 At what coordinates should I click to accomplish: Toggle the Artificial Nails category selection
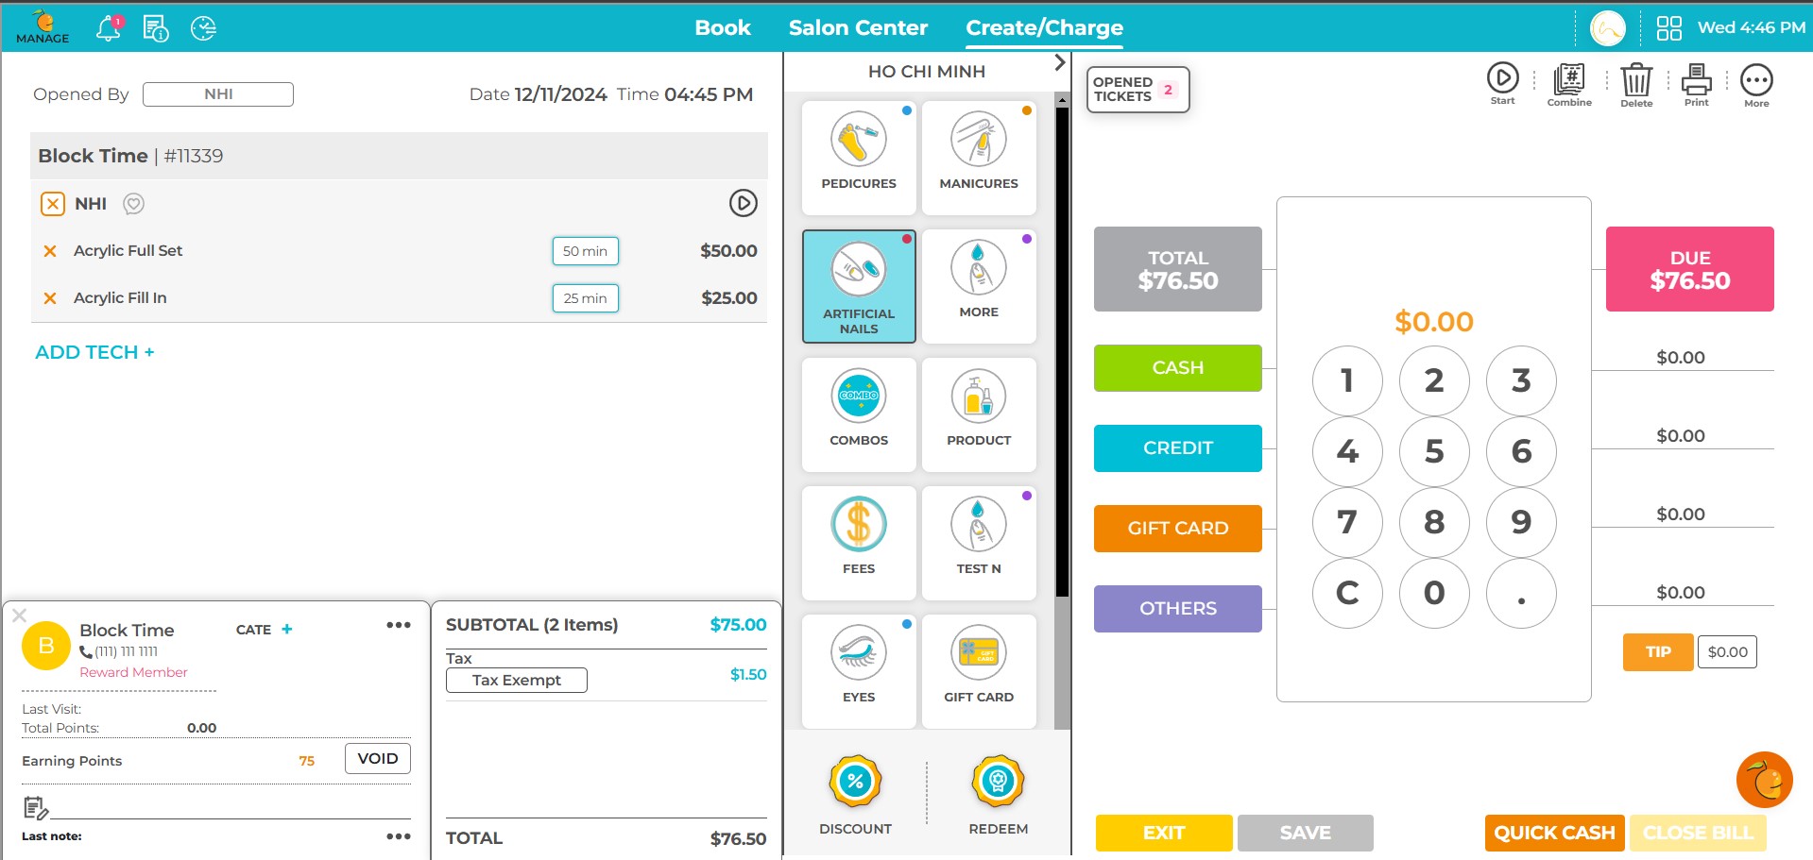(x=858, y=286)
